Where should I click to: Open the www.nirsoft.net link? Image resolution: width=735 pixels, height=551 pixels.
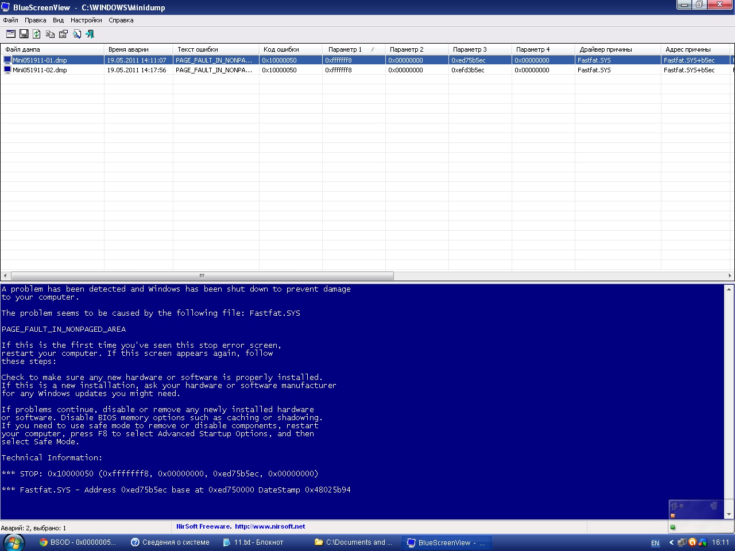tap(270, 526)
